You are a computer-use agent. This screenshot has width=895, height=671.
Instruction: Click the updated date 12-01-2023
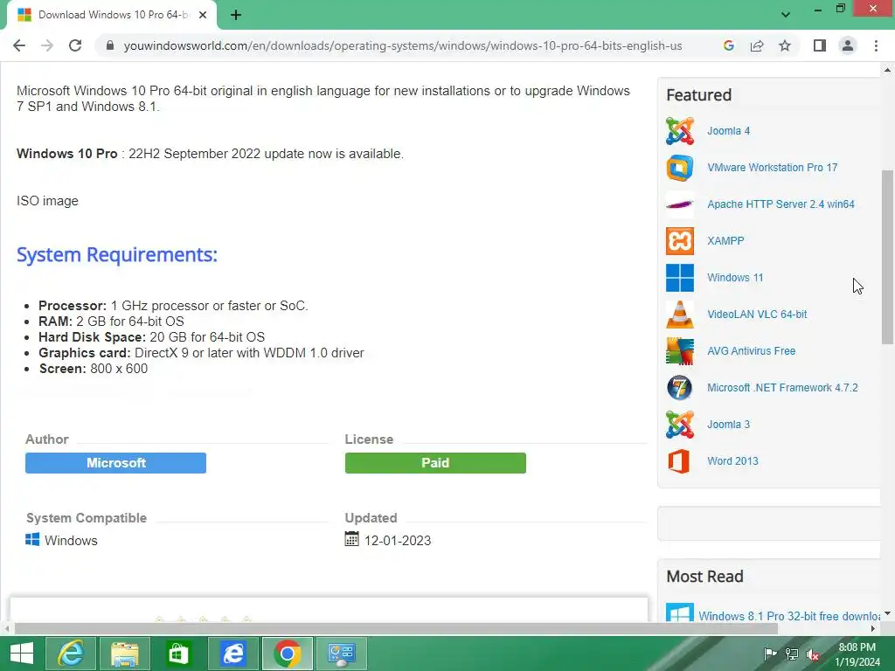pyautogui.click(x=398, y=540)
